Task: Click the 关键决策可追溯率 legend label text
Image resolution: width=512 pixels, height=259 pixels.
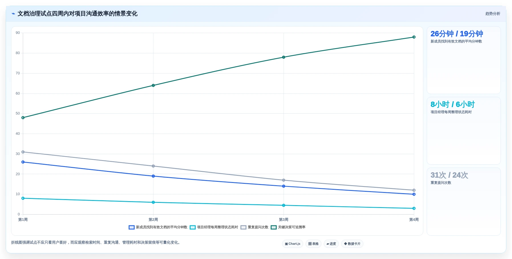Action: [292, 227]
